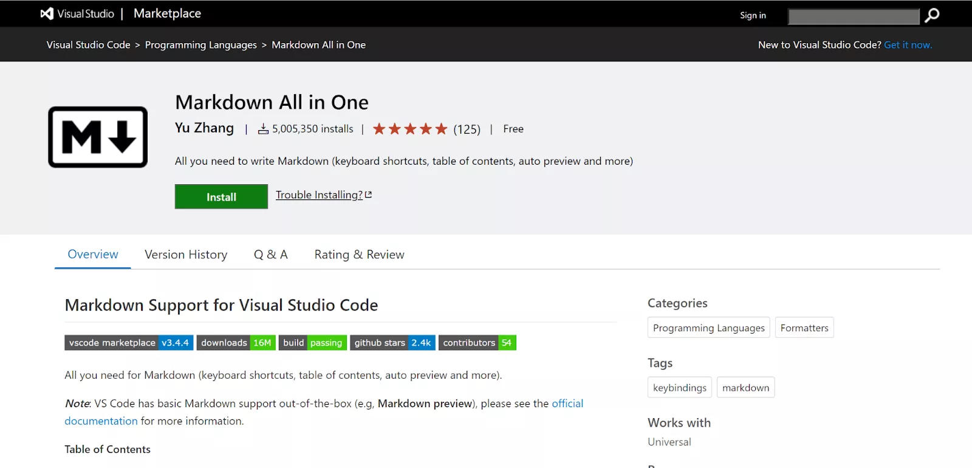Focus the Marketplace search input field
The image size is (972, 468).
(854, 16)
